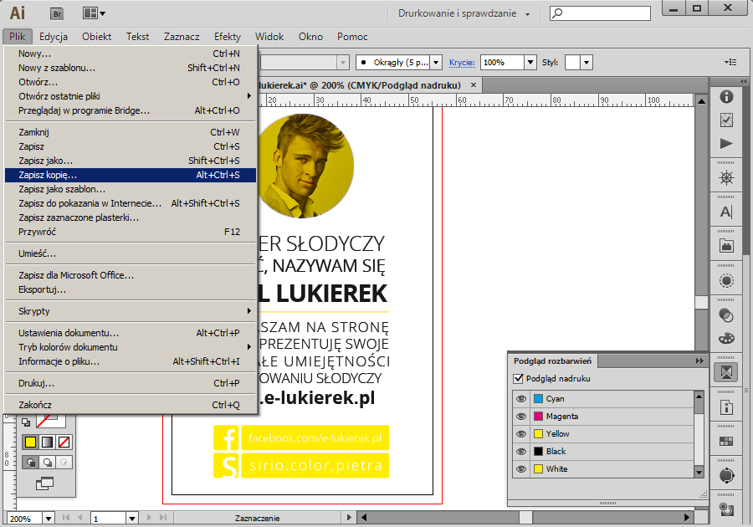Open the Actions panel play-triangle icon
Screen dimensions: 753x527
pyautogui.click(x=726, y=144)
